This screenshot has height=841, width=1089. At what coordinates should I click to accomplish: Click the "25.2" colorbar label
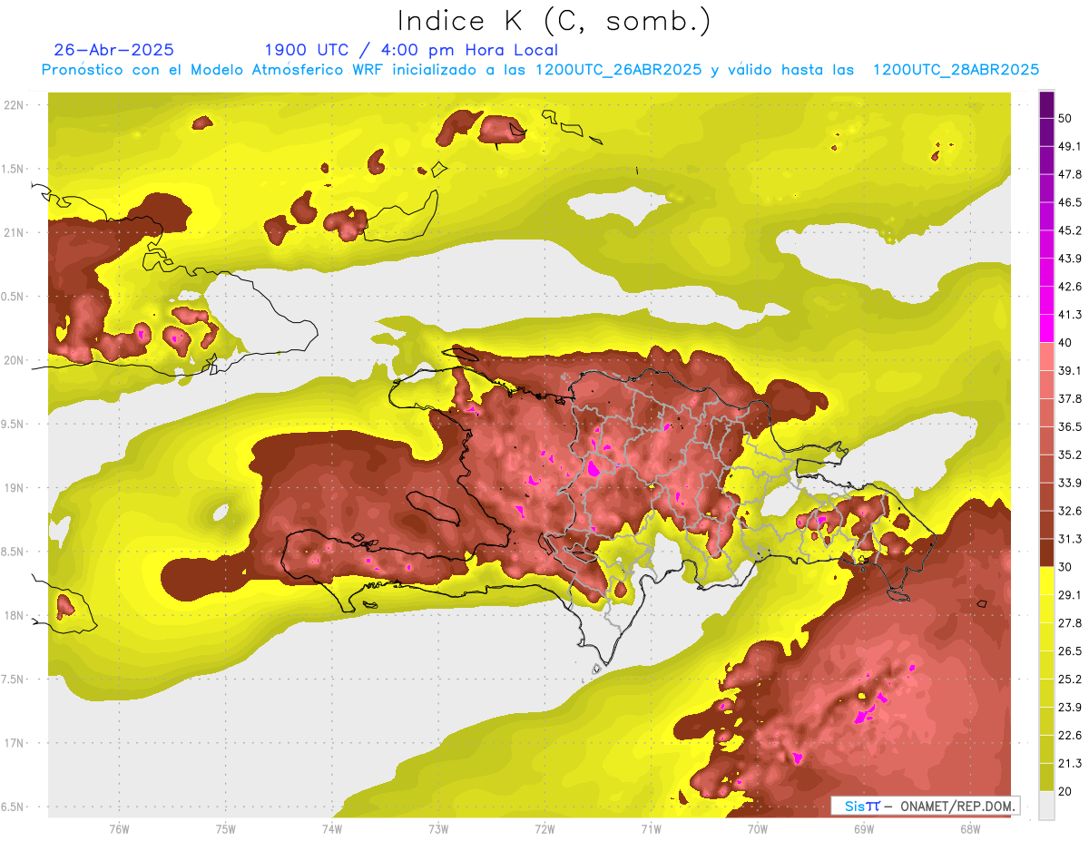coord(1070,679)
